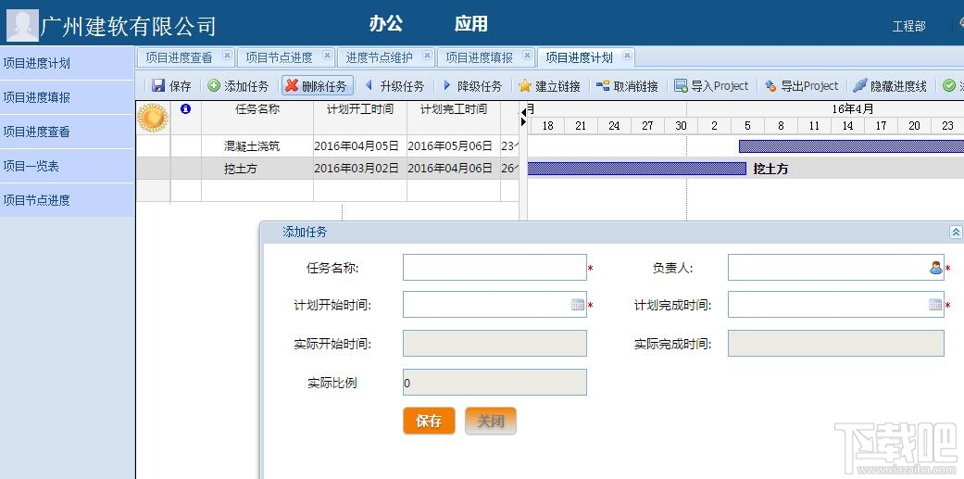964x479 pixels.
Task: Click the sun icon in the grid corner
Action: 153,118
